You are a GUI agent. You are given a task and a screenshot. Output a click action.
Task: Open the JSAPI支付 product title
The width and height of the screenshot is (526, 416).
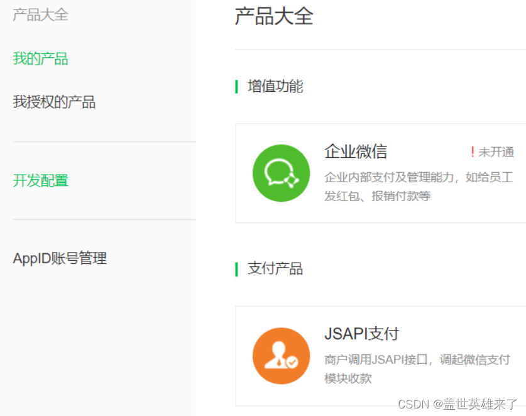[x=361, y=334]
